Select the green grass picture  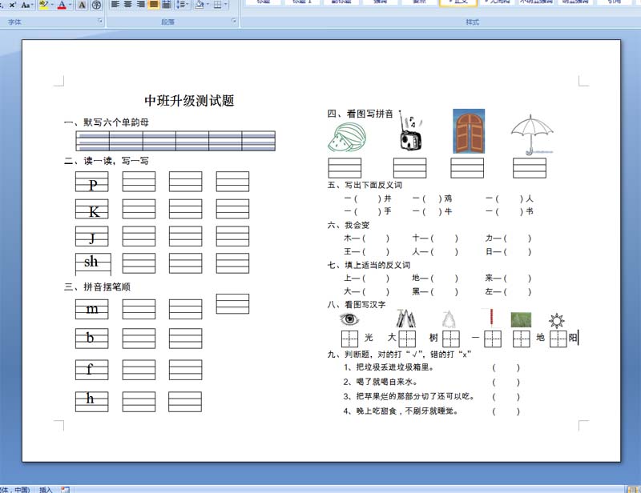[x=522, y=319]
